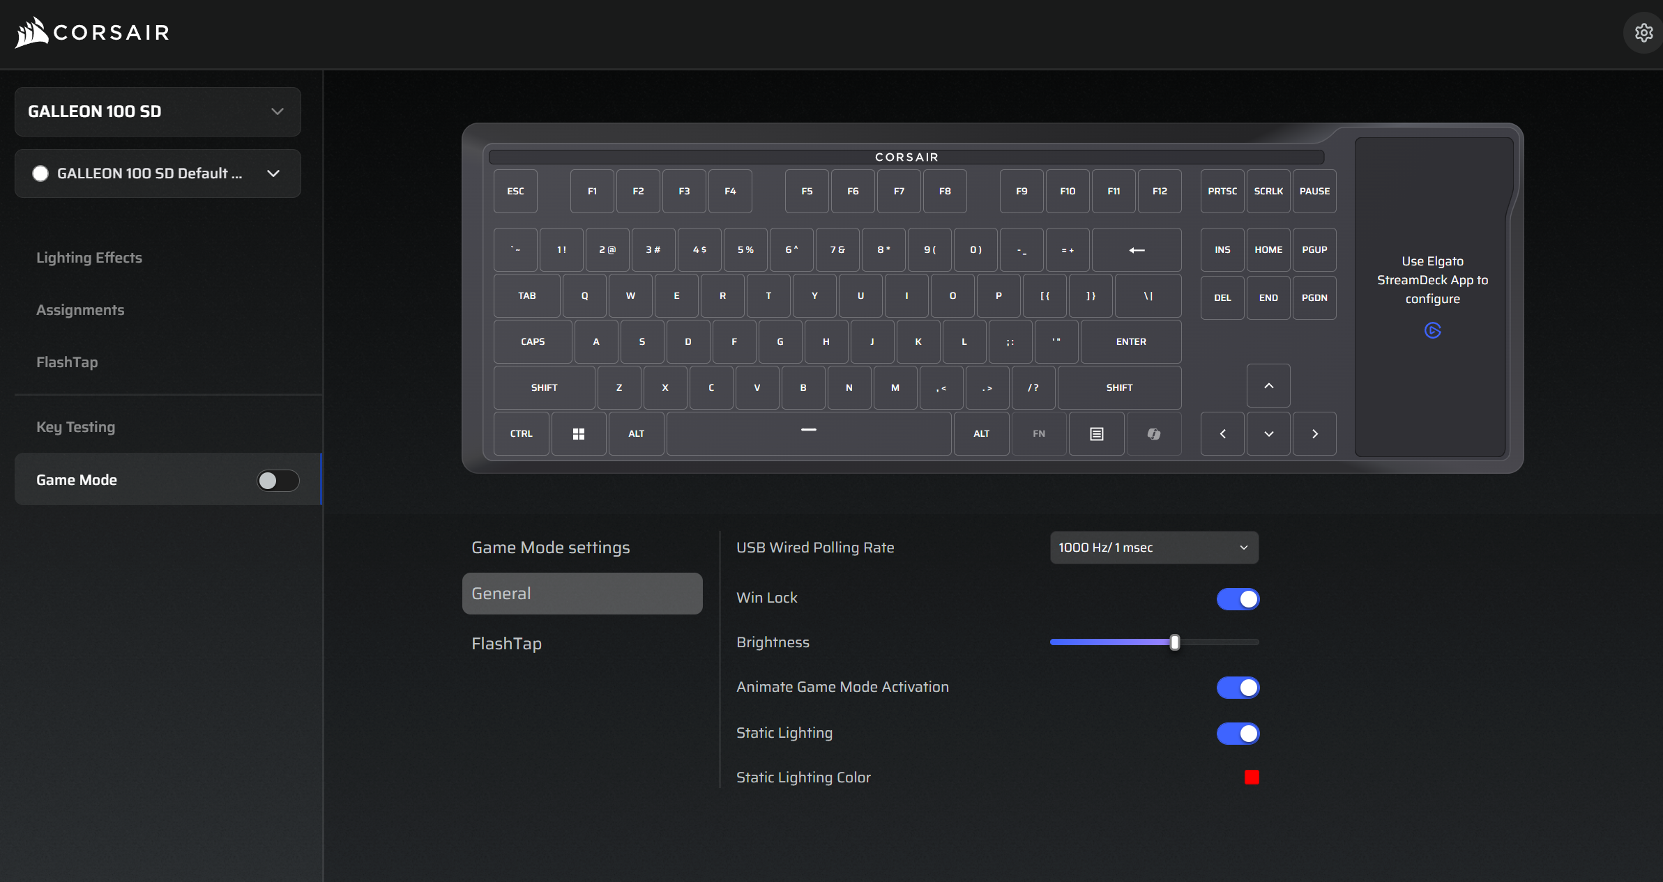This screenshot has width=1663, height=882.
Task: Toggle the Game Mode switch in sidebar
Action: (x=278, y=480)
